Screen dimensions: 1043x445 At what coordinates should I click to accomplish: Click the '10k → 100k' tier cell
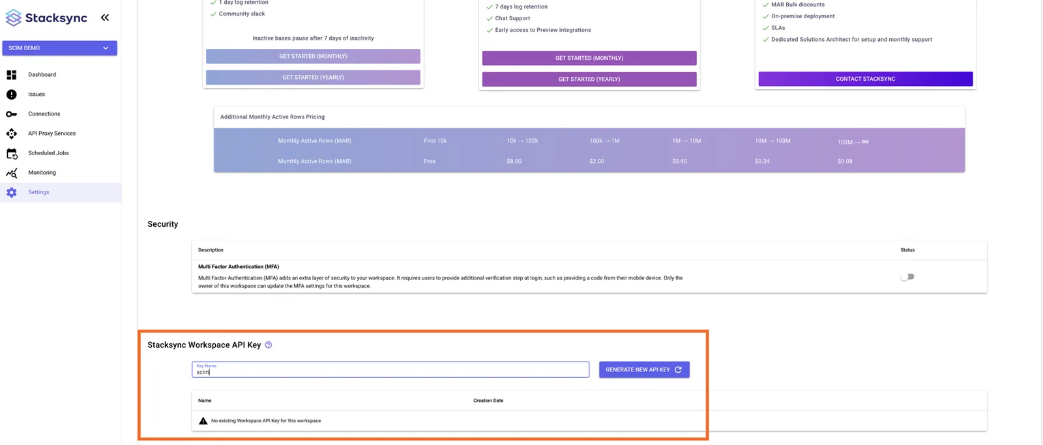522,141
